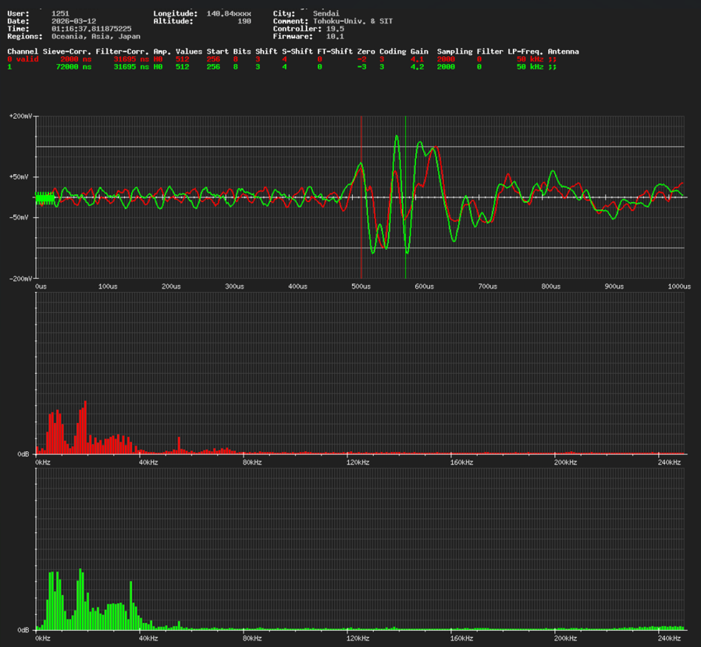The height and width of the screenshot is (647, 701).
Task: Click the City value Sendai
Action: coord(326,13)
